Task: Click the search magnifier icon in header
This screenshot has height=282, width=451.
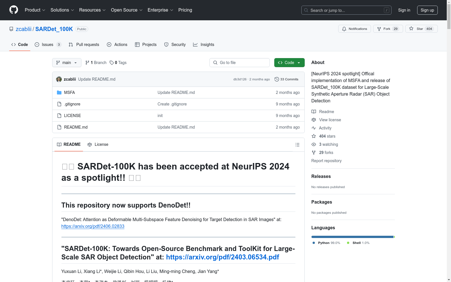Action: [x=306, y=10]
